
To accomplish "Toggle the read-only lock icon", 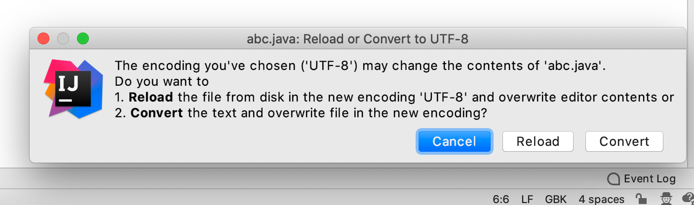I will pos(642,199).
